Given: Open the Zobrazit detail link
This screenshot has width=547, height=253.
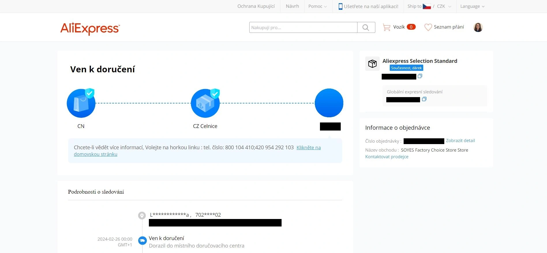Looking at the screenshot, I should tap(460, 141).
